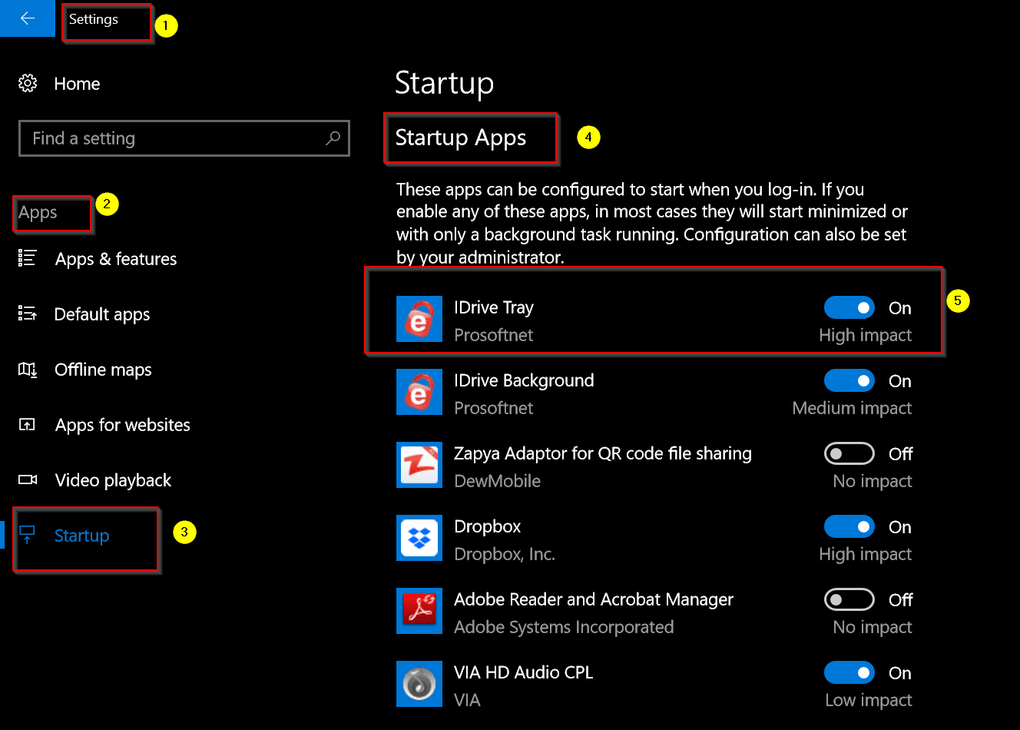Disable IDrive Background startup toggle
This screenshot has width=1020, height=730.
pos(849,380)
